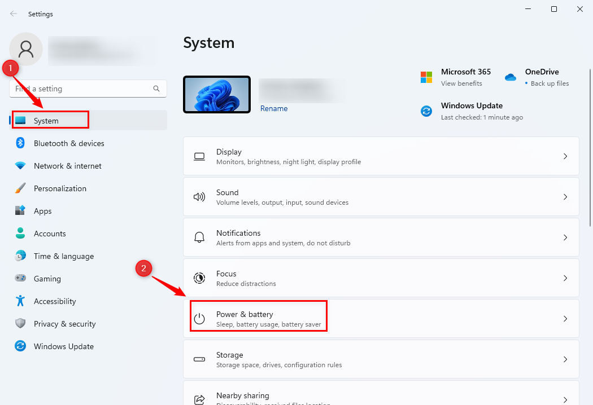593x405 pixels.
Task: Click 'Reduce distractions' description text
Action: (x=246, y=284)
